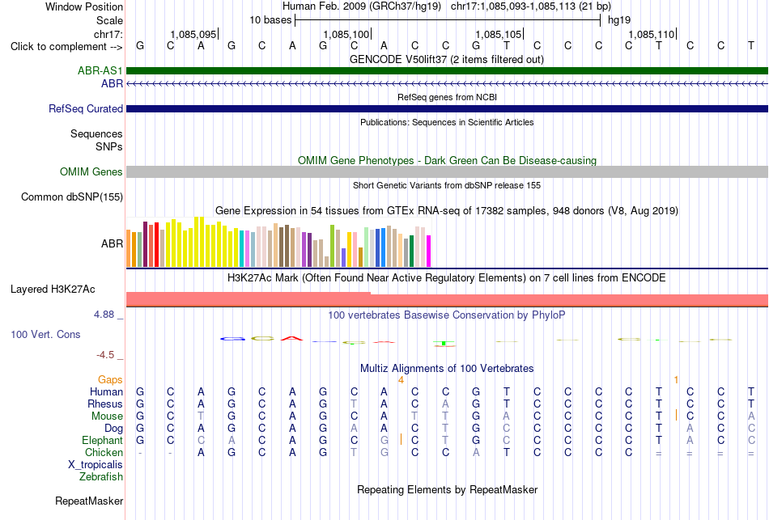Click the -4.5 conservation scale value
769x520 pixels.
point(105,355)
